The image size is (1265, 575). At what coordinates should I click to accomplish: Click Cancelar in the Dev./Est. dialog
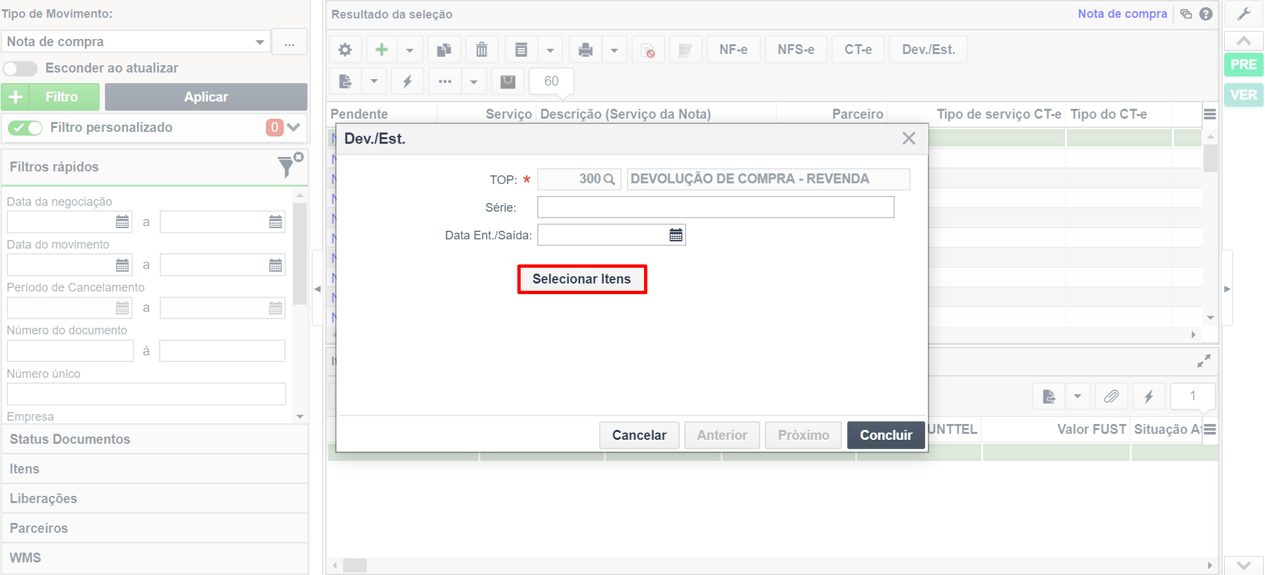pos(639,435)
